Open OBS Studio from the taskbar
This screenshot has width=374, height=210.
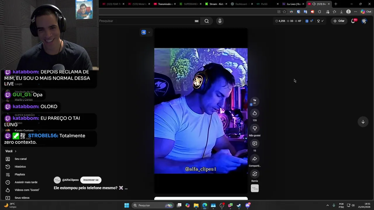pyautogui.click(x=222, y=205)
